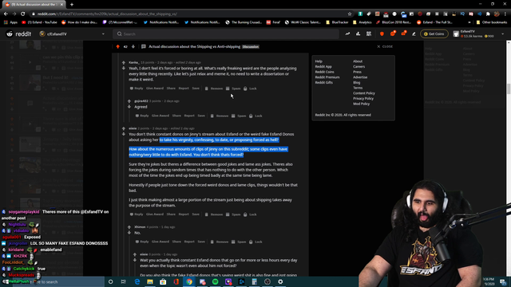The height and width of the screenshot is (287, 511).
Task: Downvote Xhimon's 'No.' comment
Action: click(x=129, y=233)
